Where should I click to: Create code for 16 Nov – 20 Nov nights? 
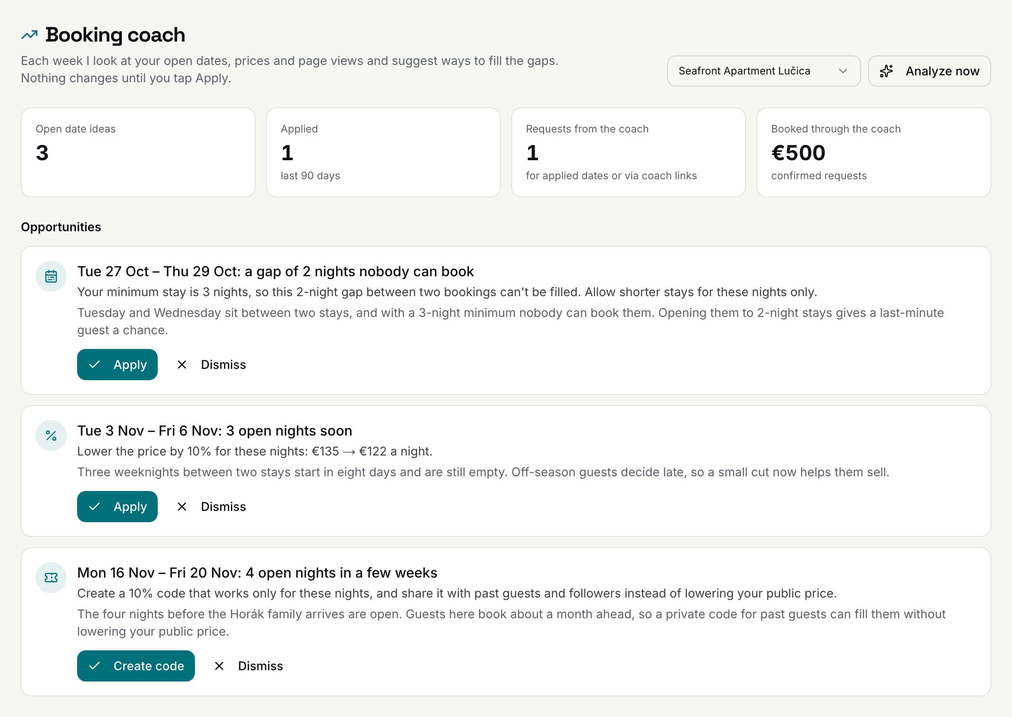[x=136, y=666]
